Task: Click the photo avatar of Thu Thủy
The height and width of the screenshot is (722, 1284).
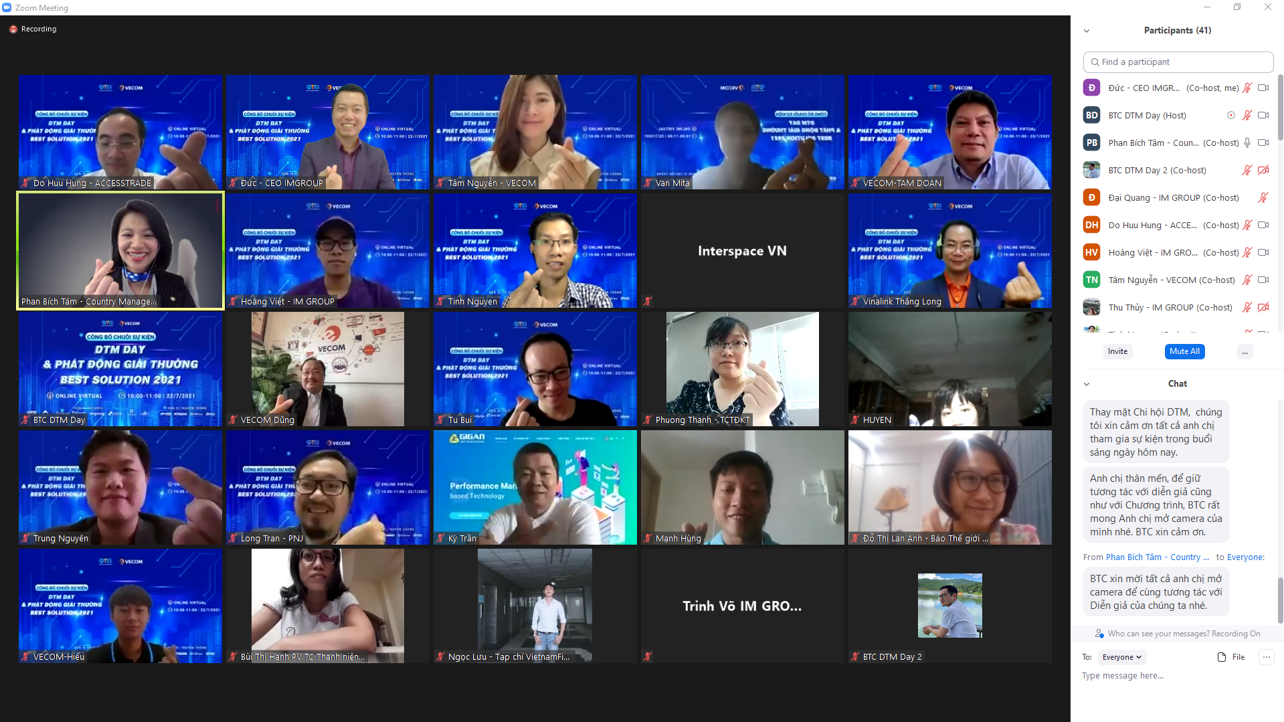Action: [1091, 307]
